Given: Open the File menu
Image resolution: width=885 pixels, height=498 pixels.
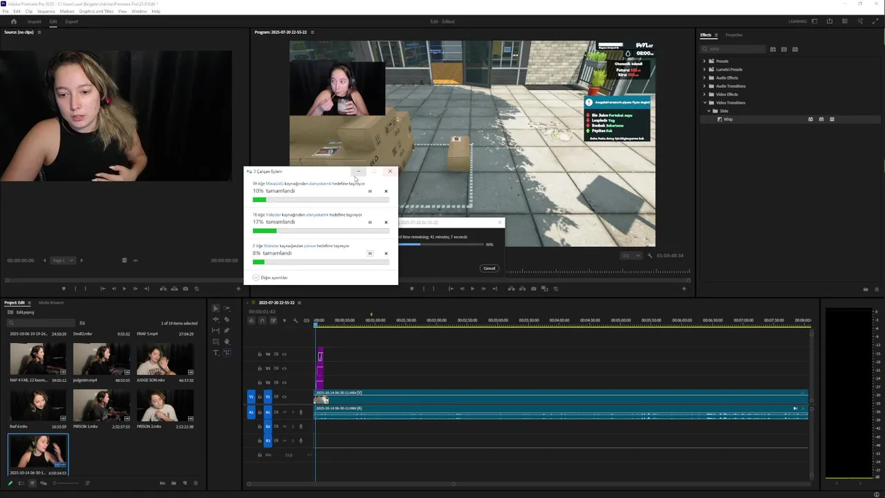Looking at the screenshot, I should 6,12.
